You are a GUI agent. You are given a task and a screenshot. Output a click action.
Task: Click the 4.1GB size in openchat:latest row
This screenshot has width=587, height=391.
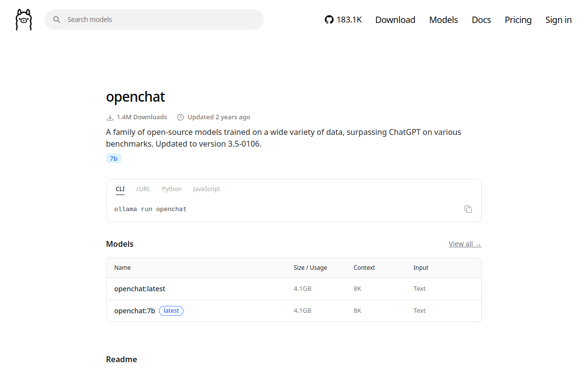click(302, 289)
